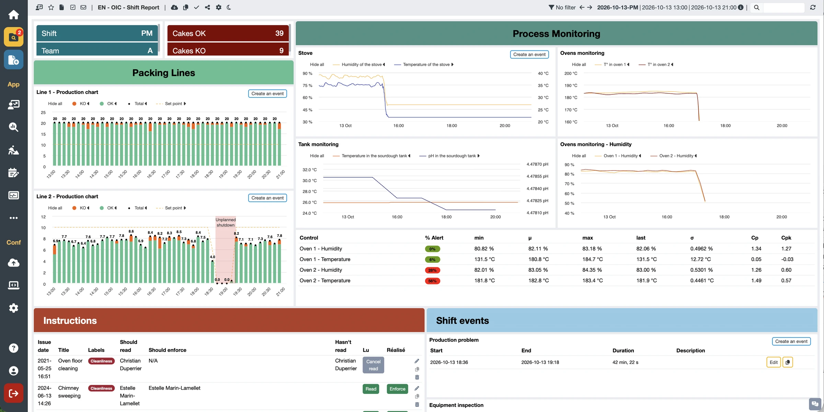The width and height of the screenshot is (824, 412).
Task: Open the App section in sidebar
Action: pos(13,84)
